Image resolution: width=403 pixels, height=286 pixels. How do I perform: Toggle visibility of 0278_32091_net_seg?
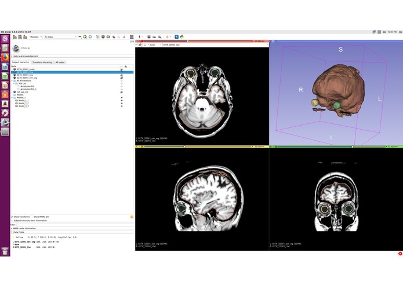point(122,78)
